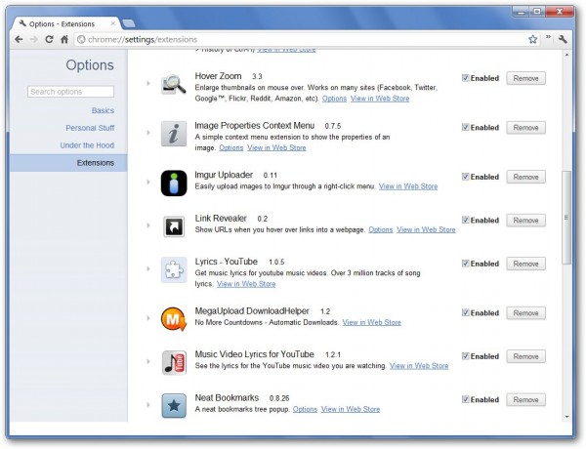This screenshot has height=449, width=586.
Task: Click the vertical scrollbar thumb
Action: (x=566, y=218)
